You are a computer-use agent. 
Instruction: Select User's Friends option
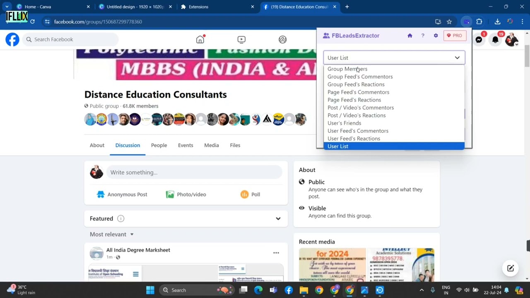(x=394, y=123)
